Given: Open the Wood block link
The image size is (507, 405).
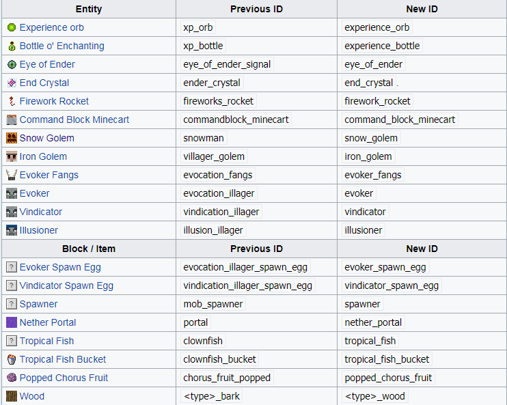Looking at the screenshot, I should pos(31,396).
